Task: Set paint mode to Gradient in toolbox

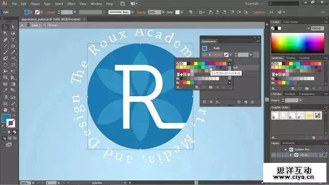Action: pyautogui.click(x=9, y=132)
